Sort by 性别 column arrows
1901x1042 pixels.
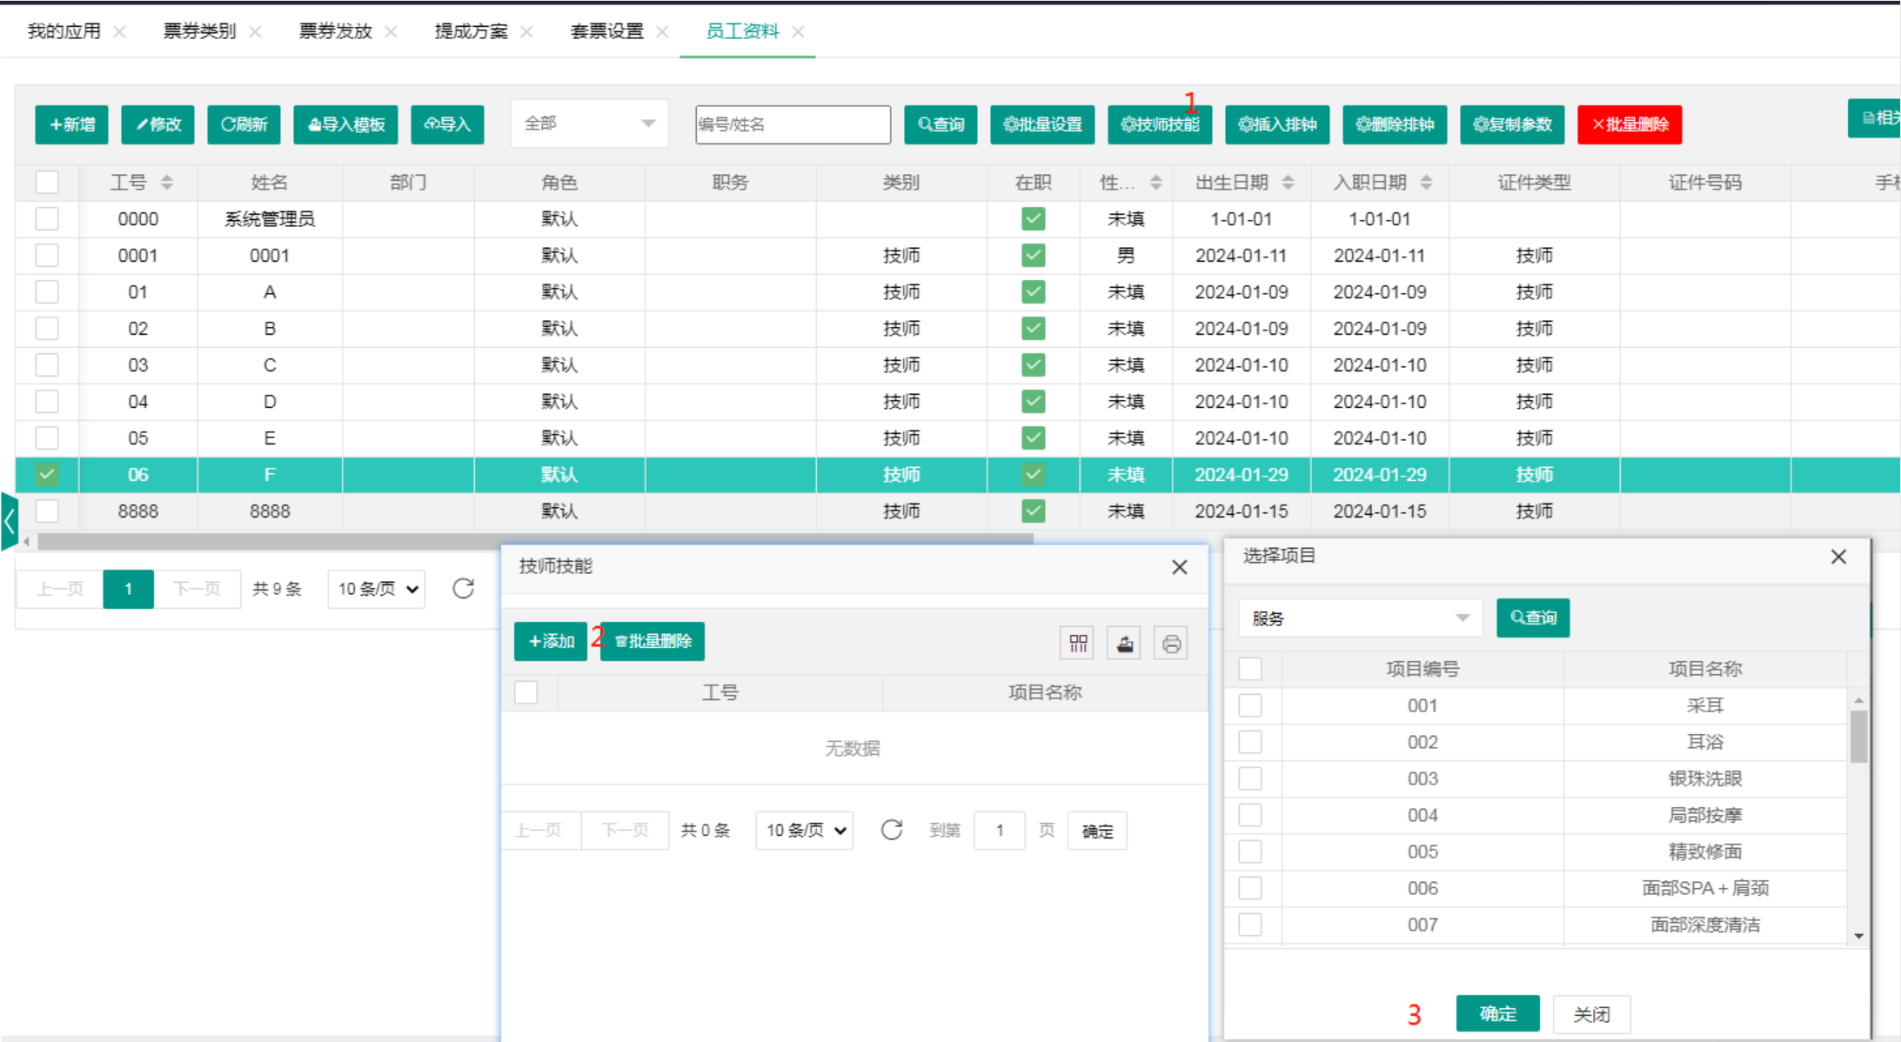click(1156, 183)
